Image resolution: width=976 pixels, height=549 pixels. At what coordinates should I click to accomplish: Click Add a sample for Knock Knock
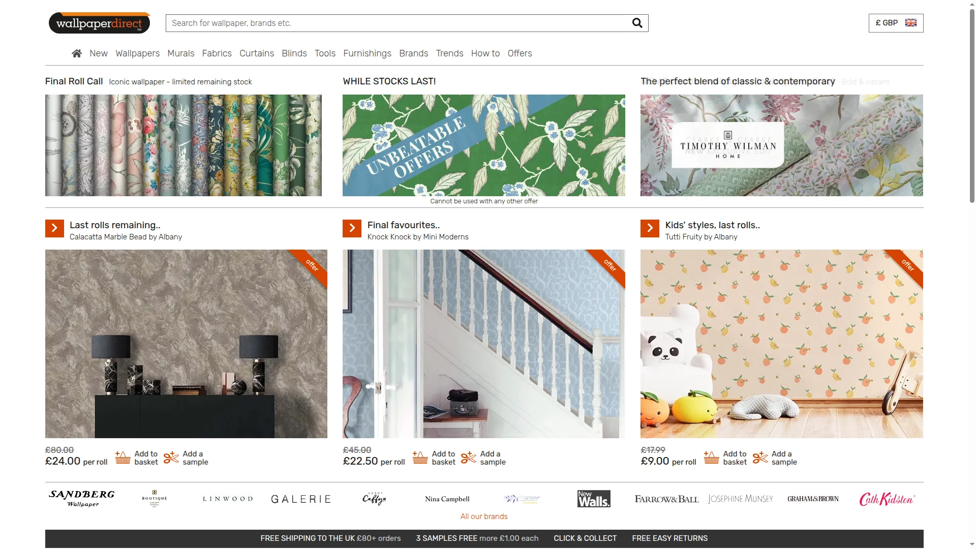point(493,458)
